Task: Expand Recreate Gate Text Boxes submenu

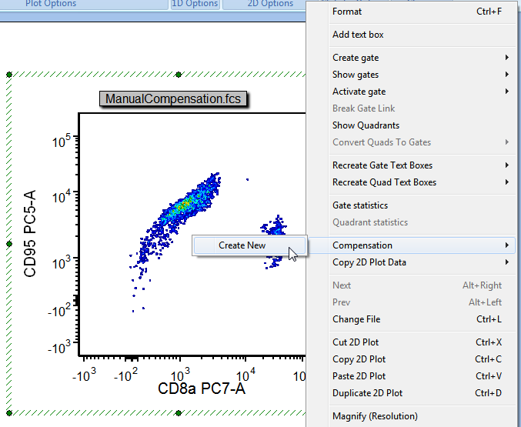Action: [x=382, y=165]
